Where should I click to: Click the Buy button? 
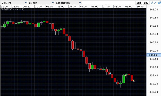(x=146, y=3)
